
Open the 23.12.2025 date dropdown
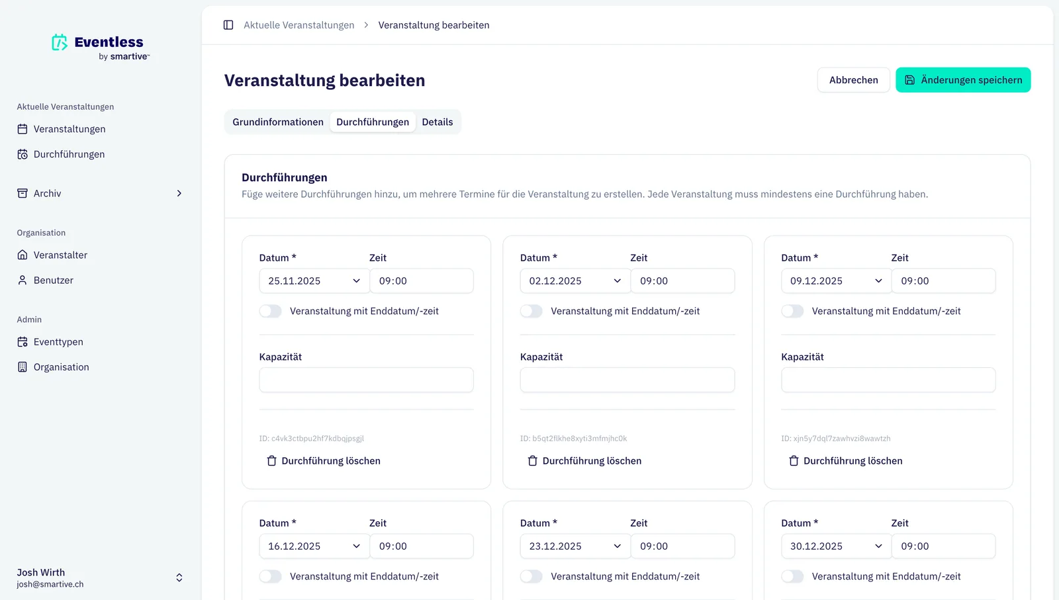(x=575, y=546)
